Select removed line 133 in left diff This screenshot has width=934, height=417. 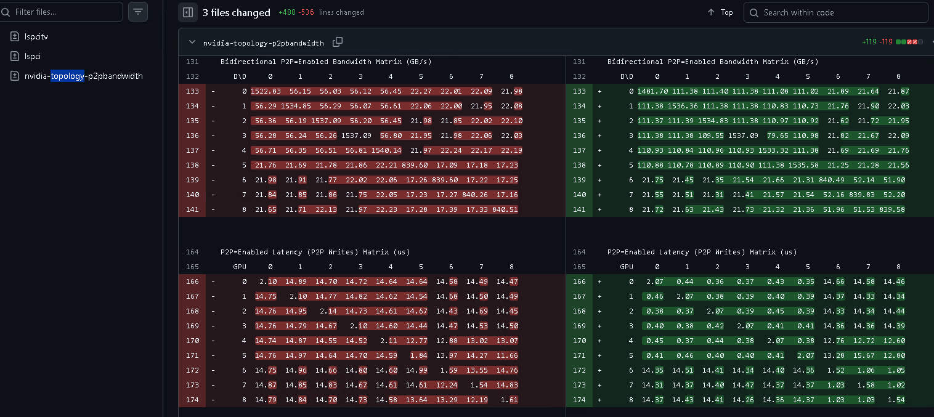[x=192, y=91]
